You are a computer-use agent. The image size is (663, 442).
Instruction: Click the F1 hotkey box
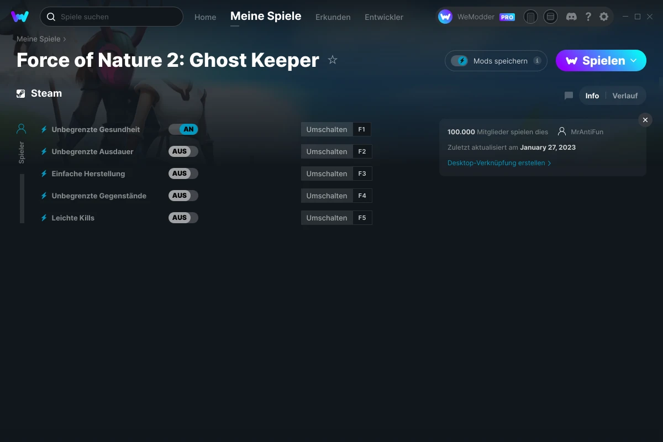click(362, 129)
